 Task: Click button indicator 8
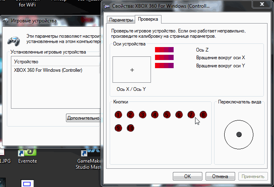point(203,115)
